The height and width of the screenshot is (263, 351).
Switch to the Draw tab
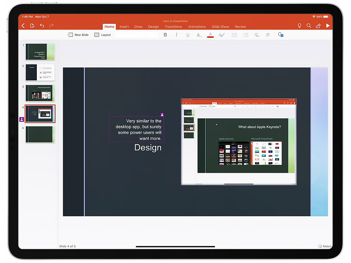pyautogui.click(x=138, y=27)
